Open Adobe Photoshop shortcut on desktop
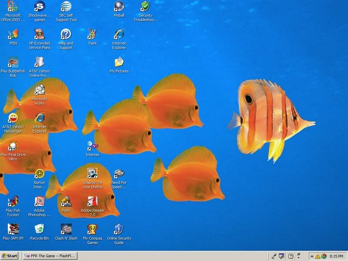Image resolution: width=348 pixels, height=261 pixels. (40, 201)
